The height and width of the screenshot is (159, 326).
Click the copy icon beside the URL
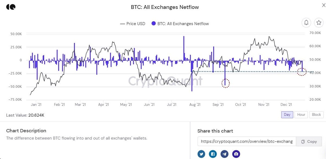(x=303, y=141)
